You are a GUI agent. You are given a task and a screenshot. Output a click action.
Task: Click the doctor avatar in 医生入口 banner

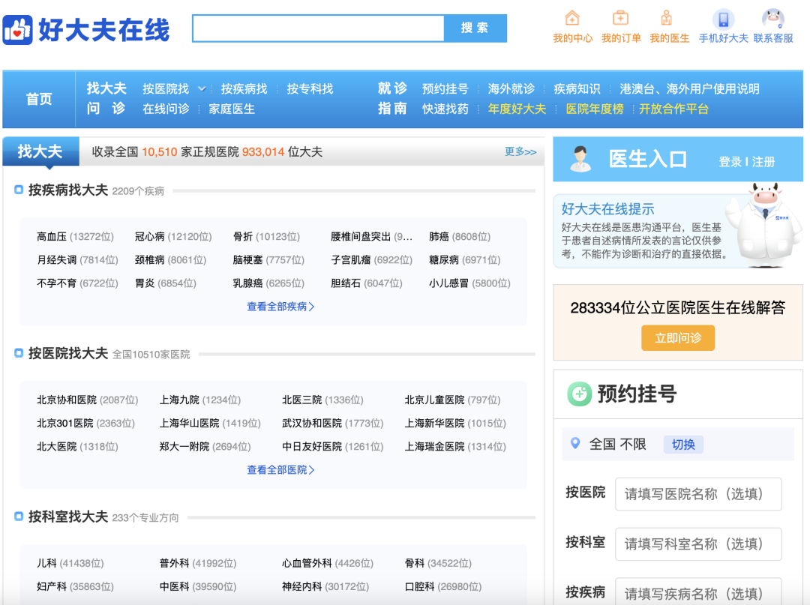582,159
